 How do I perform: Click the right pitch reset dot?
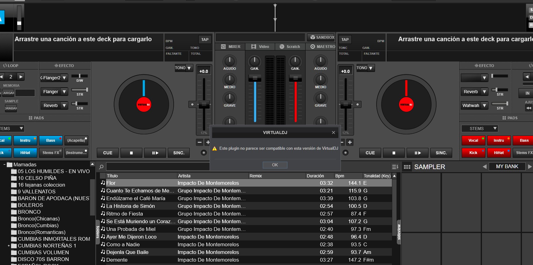pos(357,105)
